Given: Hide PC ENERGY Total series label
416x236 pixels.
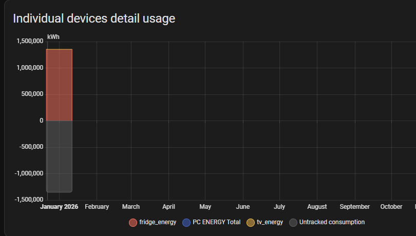Looking at the screenshot, I should (x=216, y=223).
